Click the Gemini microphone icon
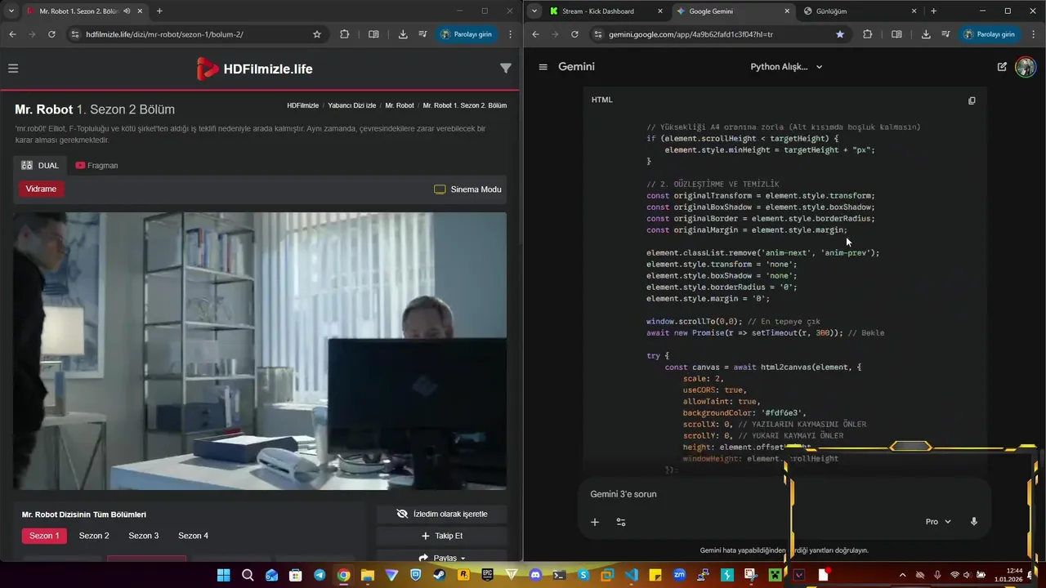This screenshot has height=588, width=1046. coord(973,522)
